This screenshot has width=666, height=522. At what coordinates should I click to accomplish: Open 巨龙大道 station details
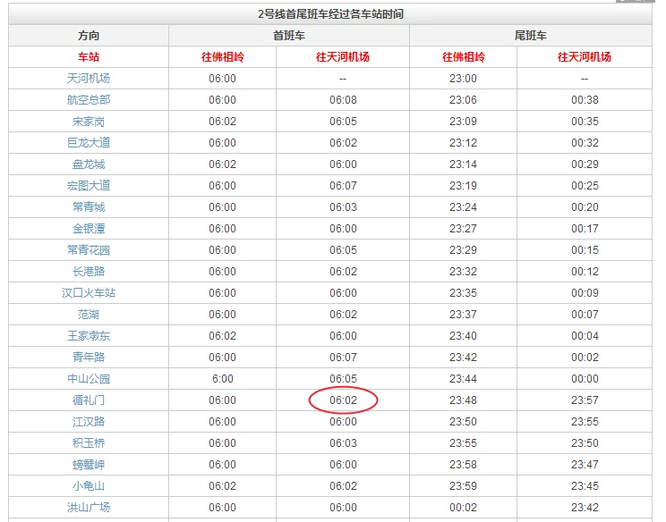(x=89, y=143)
